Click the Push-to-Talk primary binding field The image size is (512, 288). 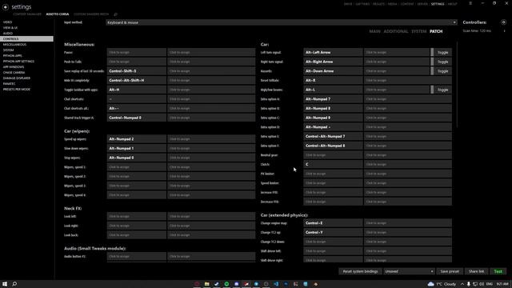point(137,62)
